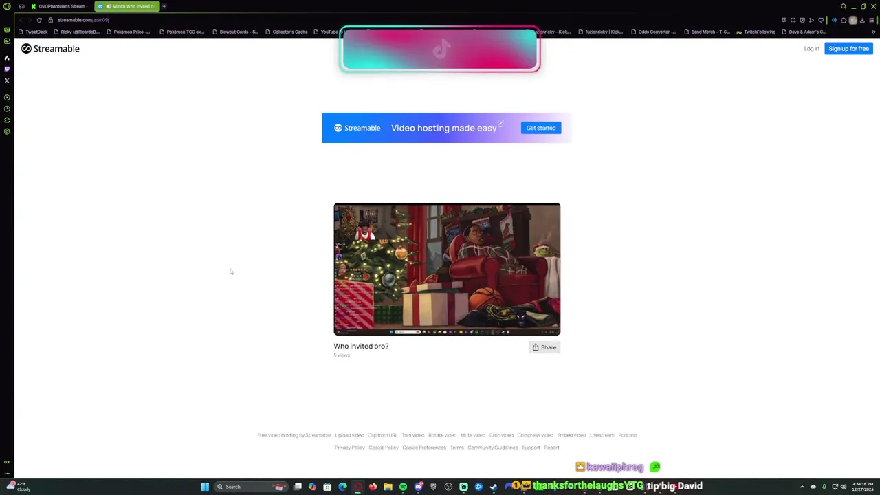Image resolution: width=880 pixels, height=495 pixels.
Task: Click the Opera GX logo menu icon
Action: (7, 6)
